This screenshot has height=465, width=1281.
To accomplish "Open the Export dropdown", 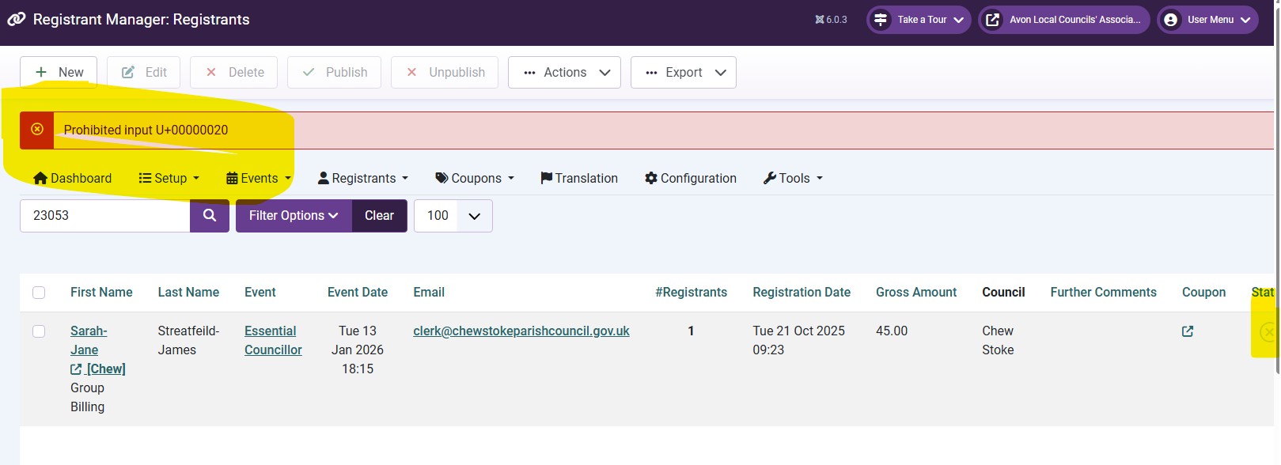I will [684, 72].
